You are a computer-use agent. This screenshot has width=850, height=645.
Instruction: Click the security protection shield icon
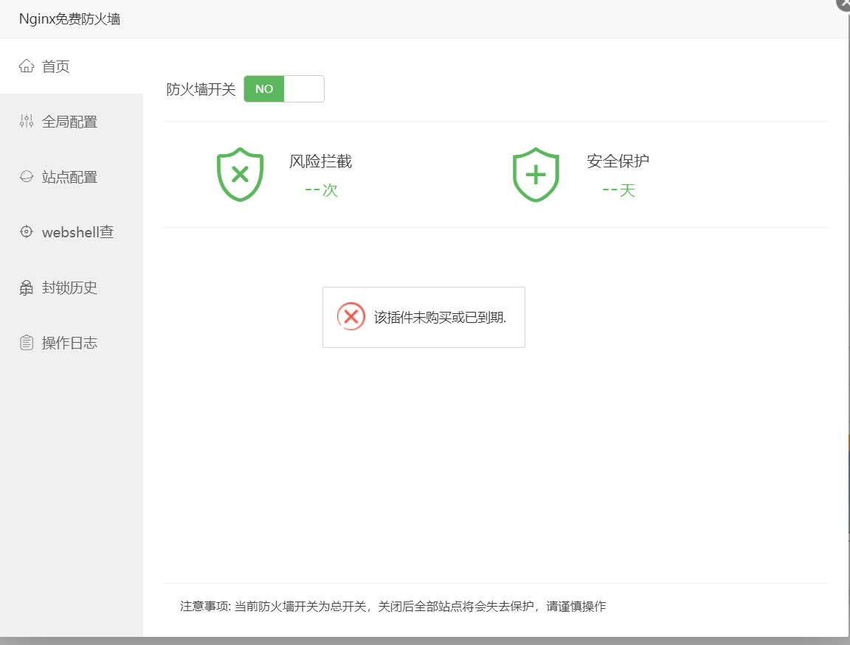[536, 175]
